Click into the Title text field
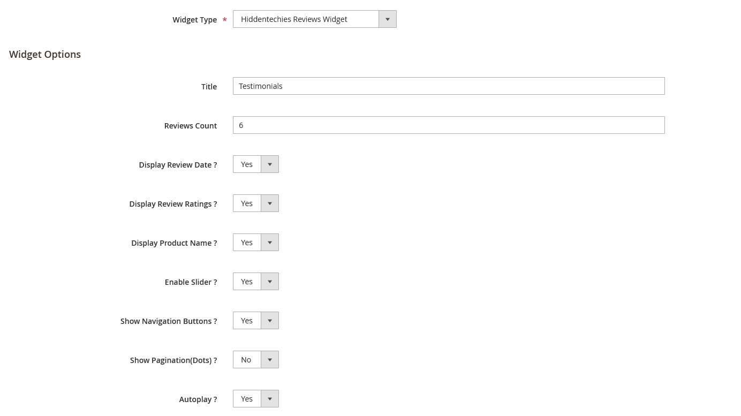This screenshot has height=416, width=741. click(x=448, y=86)
